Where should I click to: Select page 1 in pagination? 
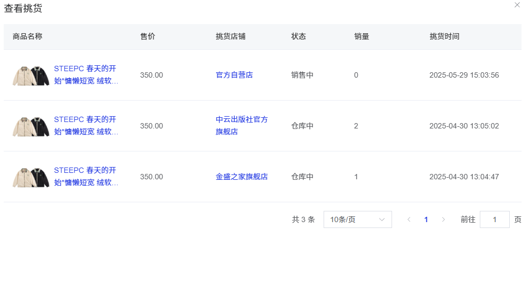coord(426,219)
